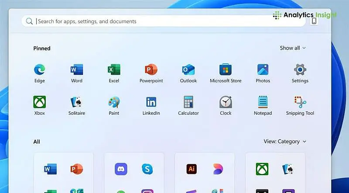Open the View: Category dropdown
This screenshot has height=193, width=349.
[285, 141]
